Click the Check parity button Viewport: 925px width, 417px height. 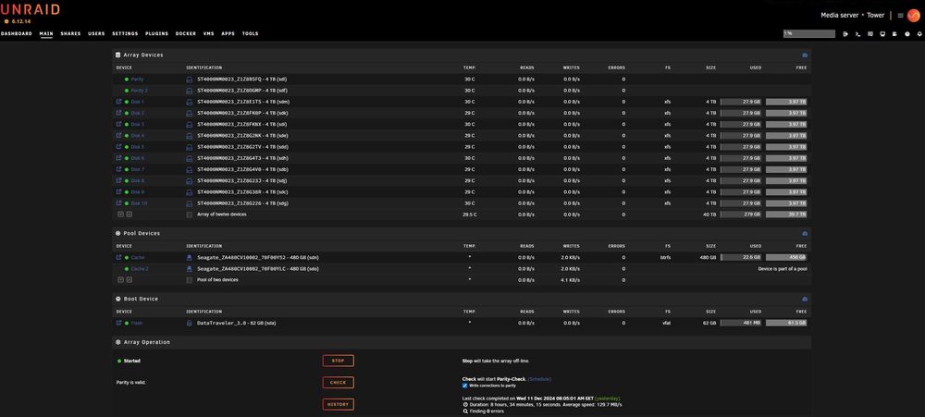click(x=338, y=382)
